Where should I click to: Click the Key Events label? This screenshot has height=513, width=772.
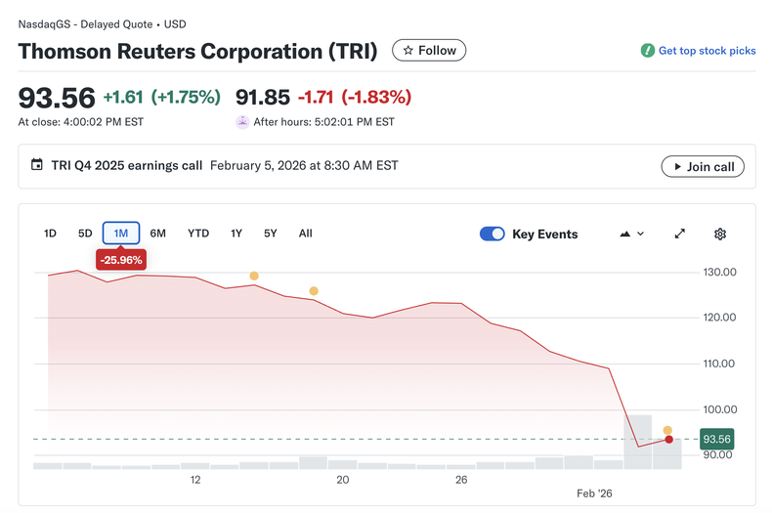point(545,235)
